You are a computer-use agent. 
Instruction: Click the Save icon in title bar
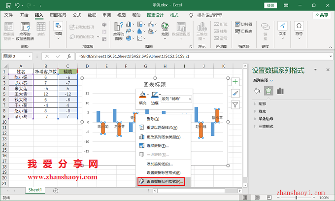9,5
